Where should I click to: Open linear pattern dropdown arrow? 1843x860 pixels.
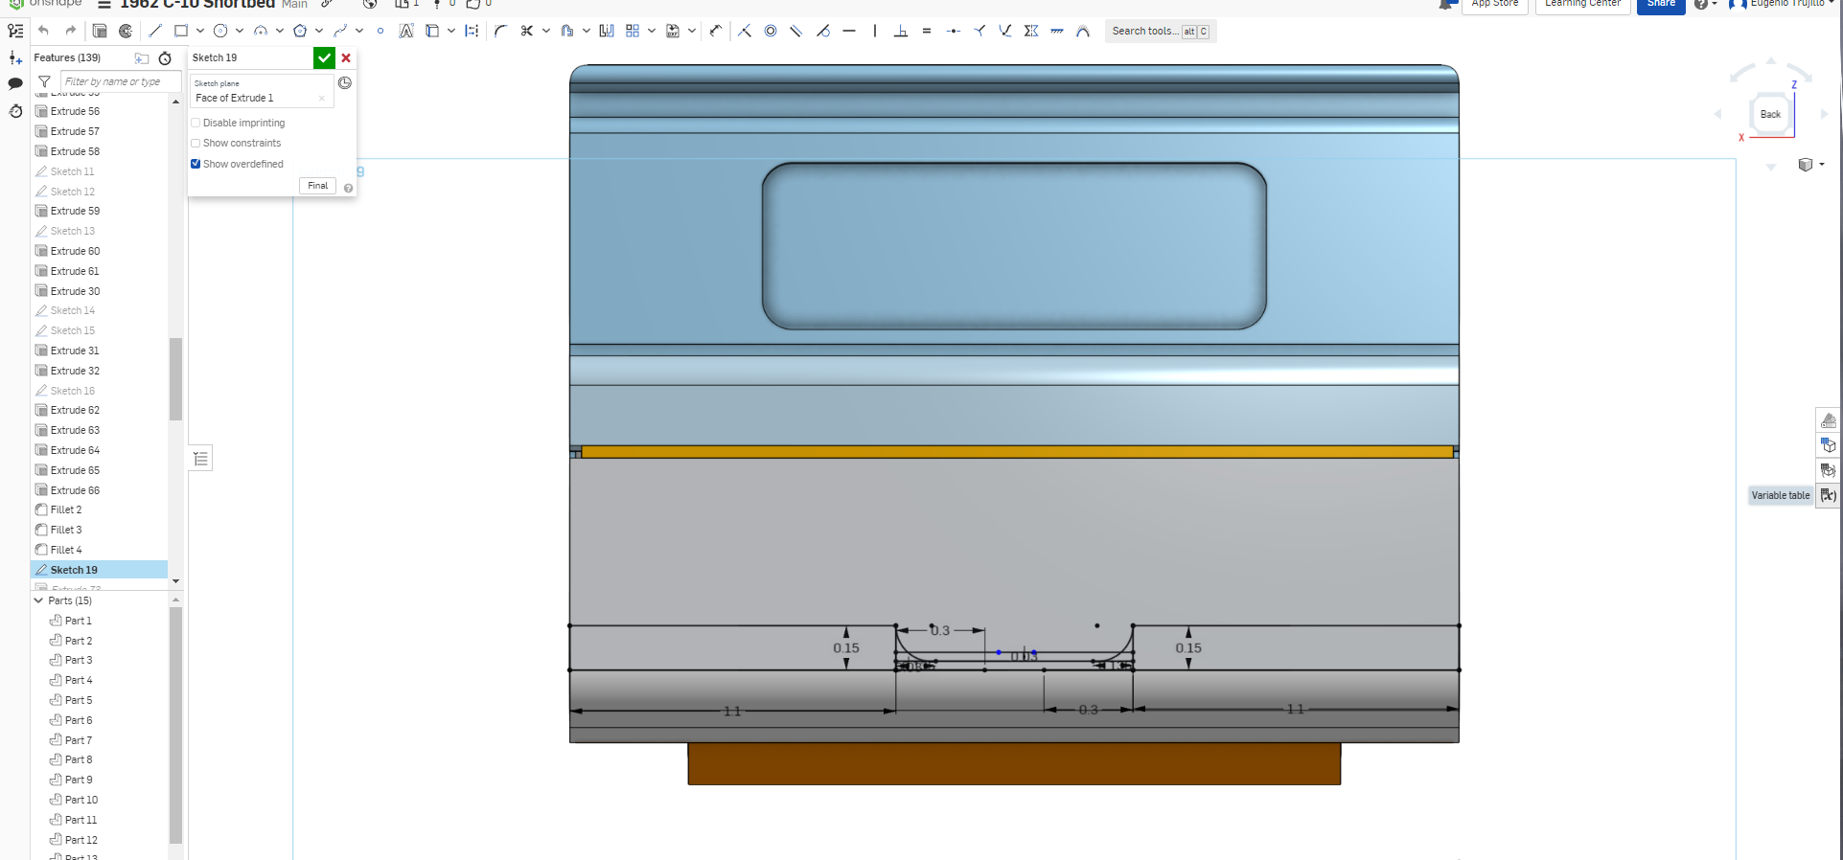point(652,31)
